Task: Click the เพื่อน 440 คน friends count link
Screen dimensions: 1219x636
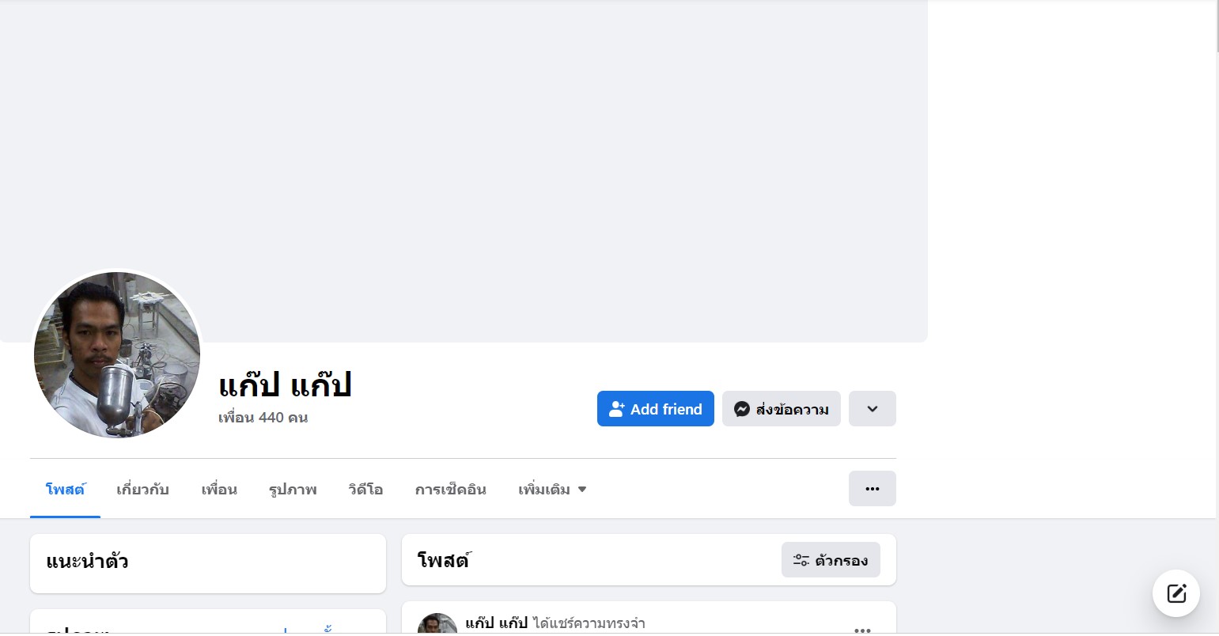Action: pos(263,418)
